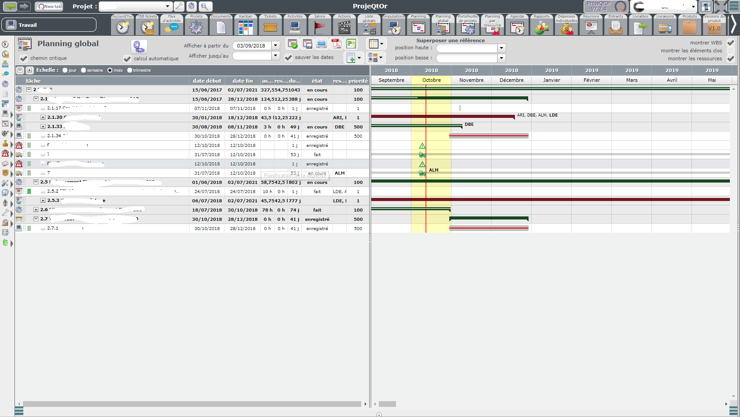Click the calculate planning gears button
This screenshot has width=740, height=417.
139,46
